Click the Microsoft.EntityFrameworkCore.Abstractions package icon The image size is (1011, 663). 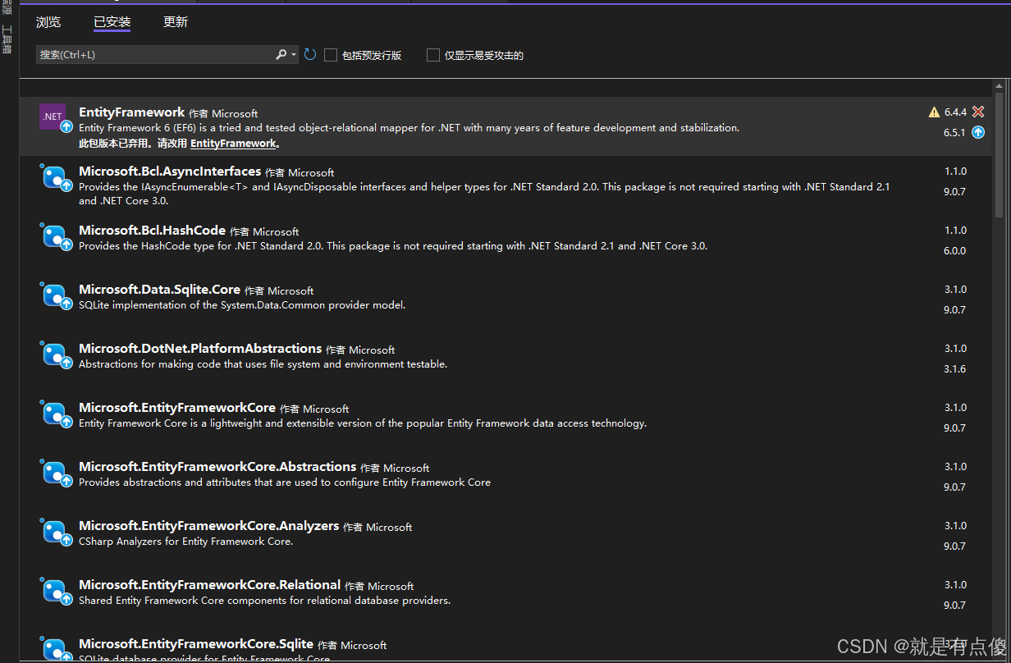(54, 473)
